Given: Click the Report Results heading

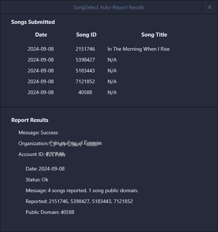Looking at the screenshot, I should [x=30, y=120].
